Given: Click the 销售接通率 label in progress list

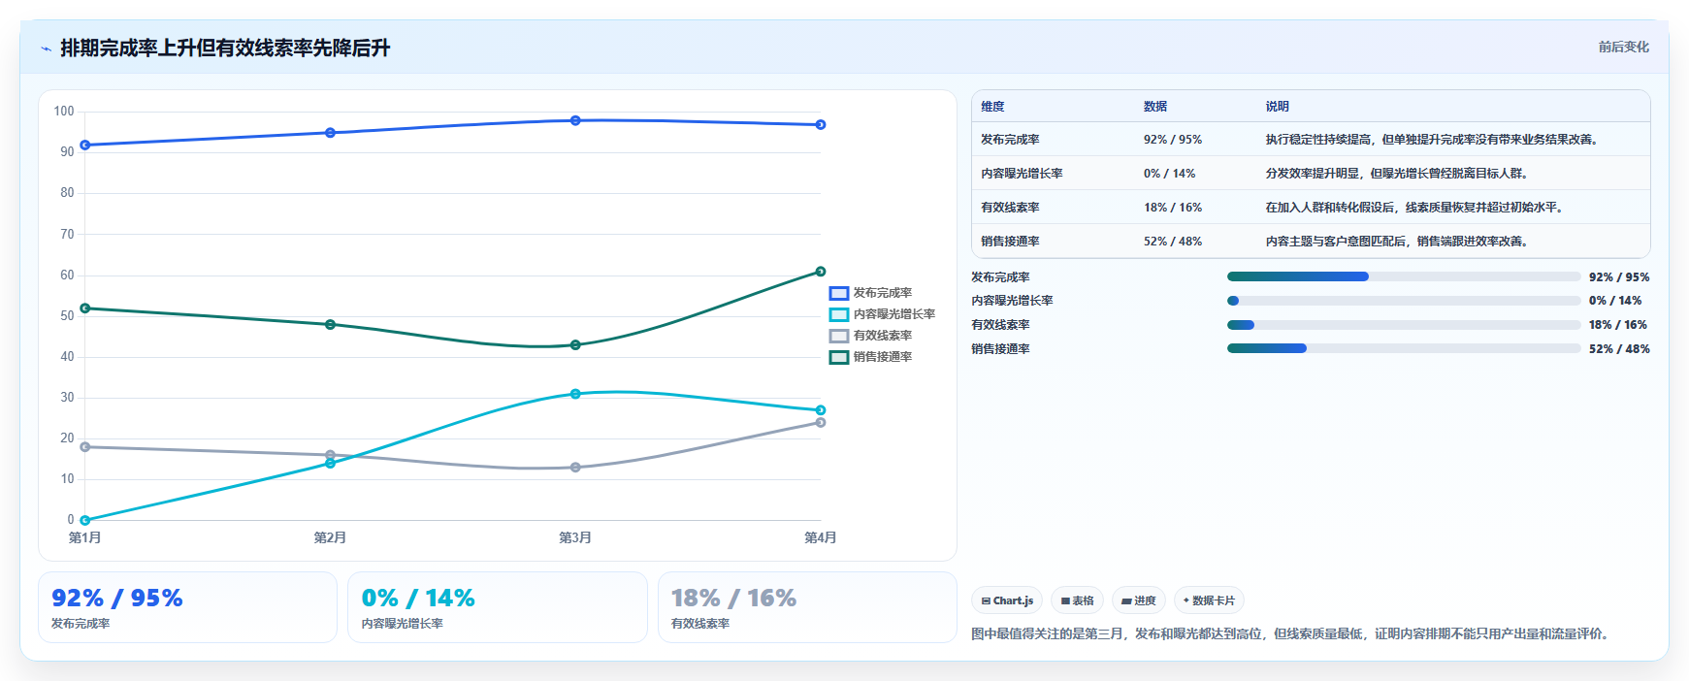Looking at the screenshot, I should (x=1000, y=349).
